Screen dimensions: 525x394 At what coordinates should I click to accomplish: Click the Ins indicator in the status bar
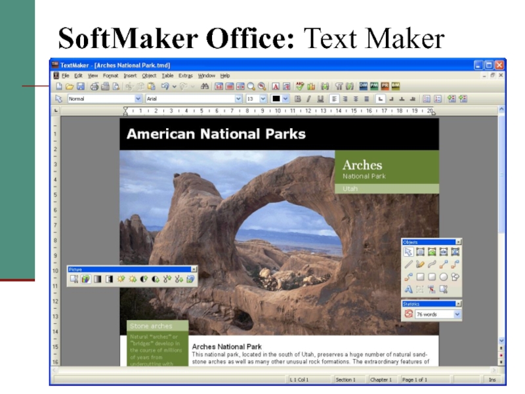[490, 380]
